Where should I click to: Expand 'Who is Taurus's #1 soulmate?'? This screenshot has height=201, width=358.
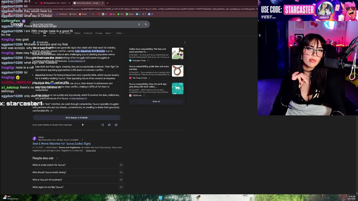(x=77, y=180)
